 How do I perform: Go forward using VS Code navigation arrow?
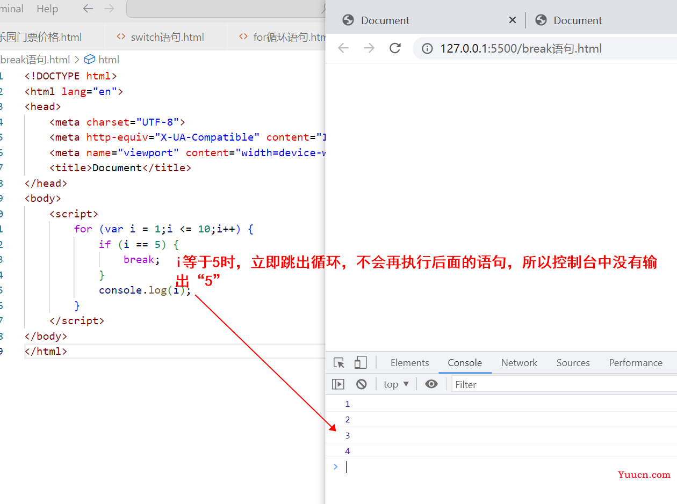tap(109, 9)
